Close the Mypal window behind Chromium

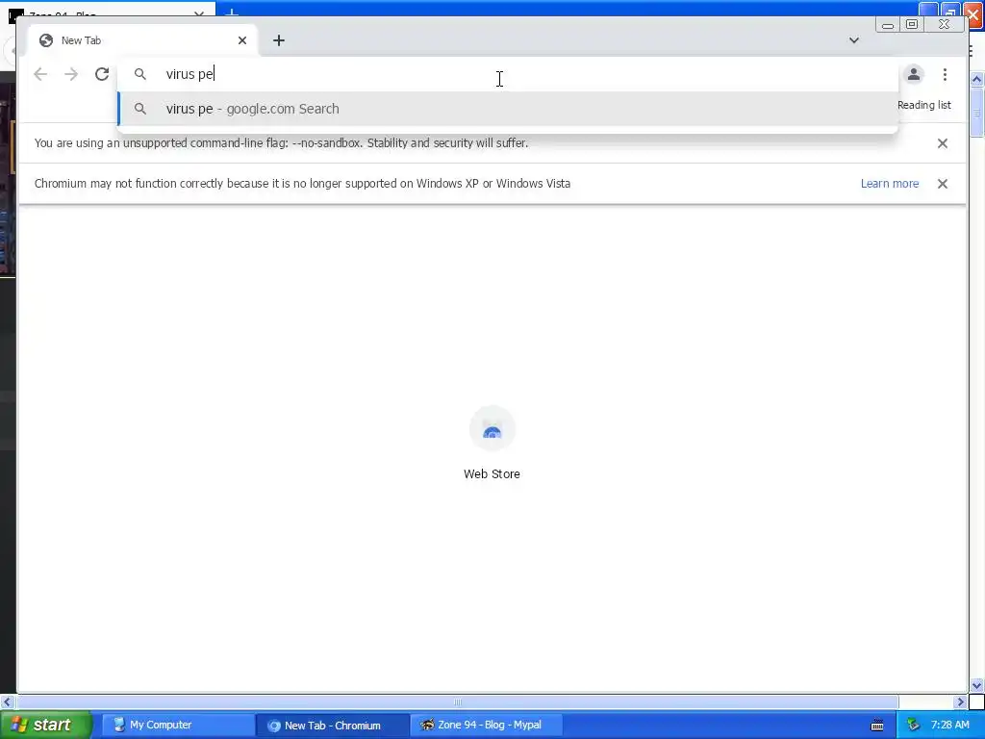[x=974, y=13]
